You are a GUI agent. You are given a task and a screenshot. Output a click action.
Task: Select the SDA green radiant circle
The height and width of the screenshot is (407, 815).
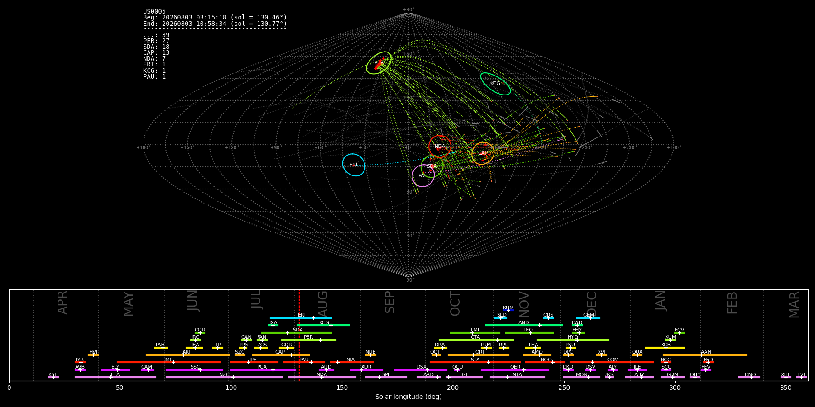pos(432,166)
